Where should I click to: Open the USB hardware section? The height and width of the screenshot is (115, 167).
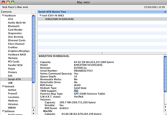click(x=10, y=83)
